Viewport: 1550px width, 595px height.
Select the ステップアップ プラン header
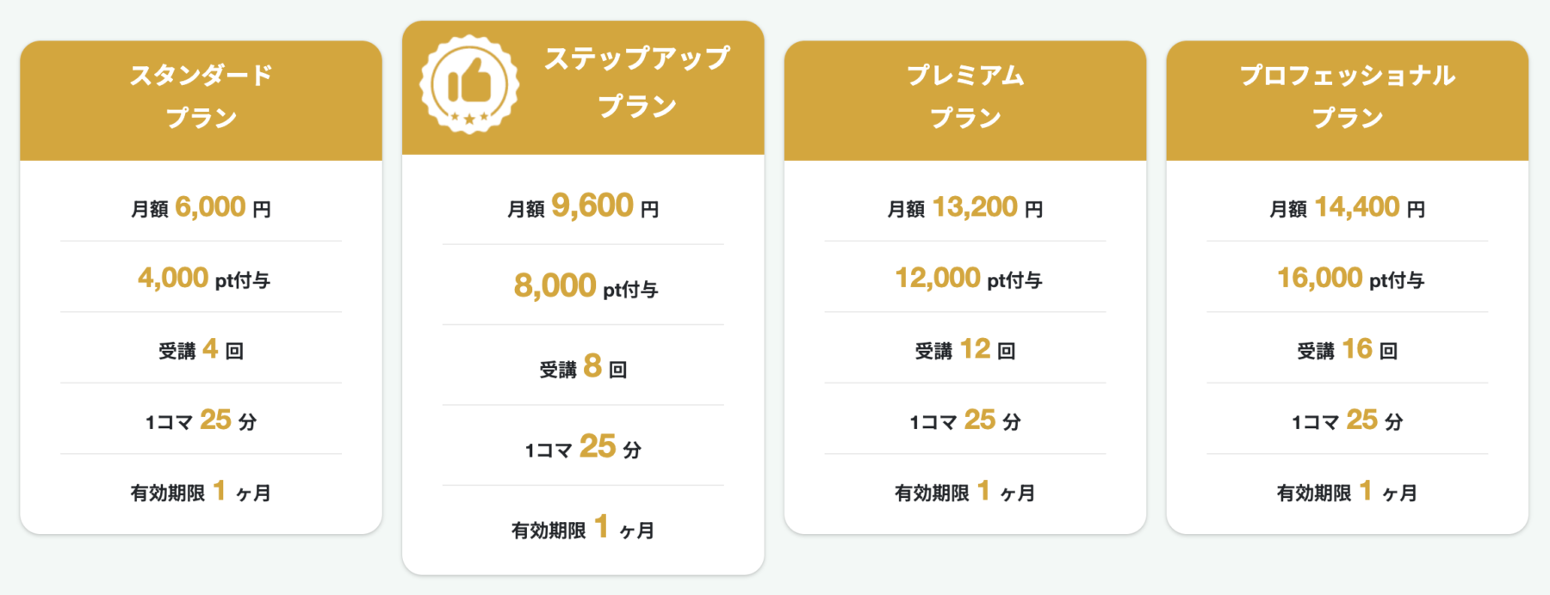click(x=583, y=88)
